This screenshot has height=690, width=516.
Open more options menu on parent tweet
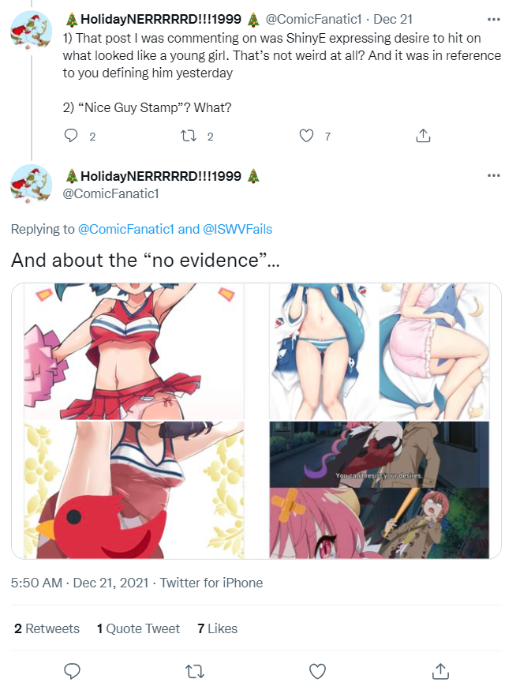494,20
